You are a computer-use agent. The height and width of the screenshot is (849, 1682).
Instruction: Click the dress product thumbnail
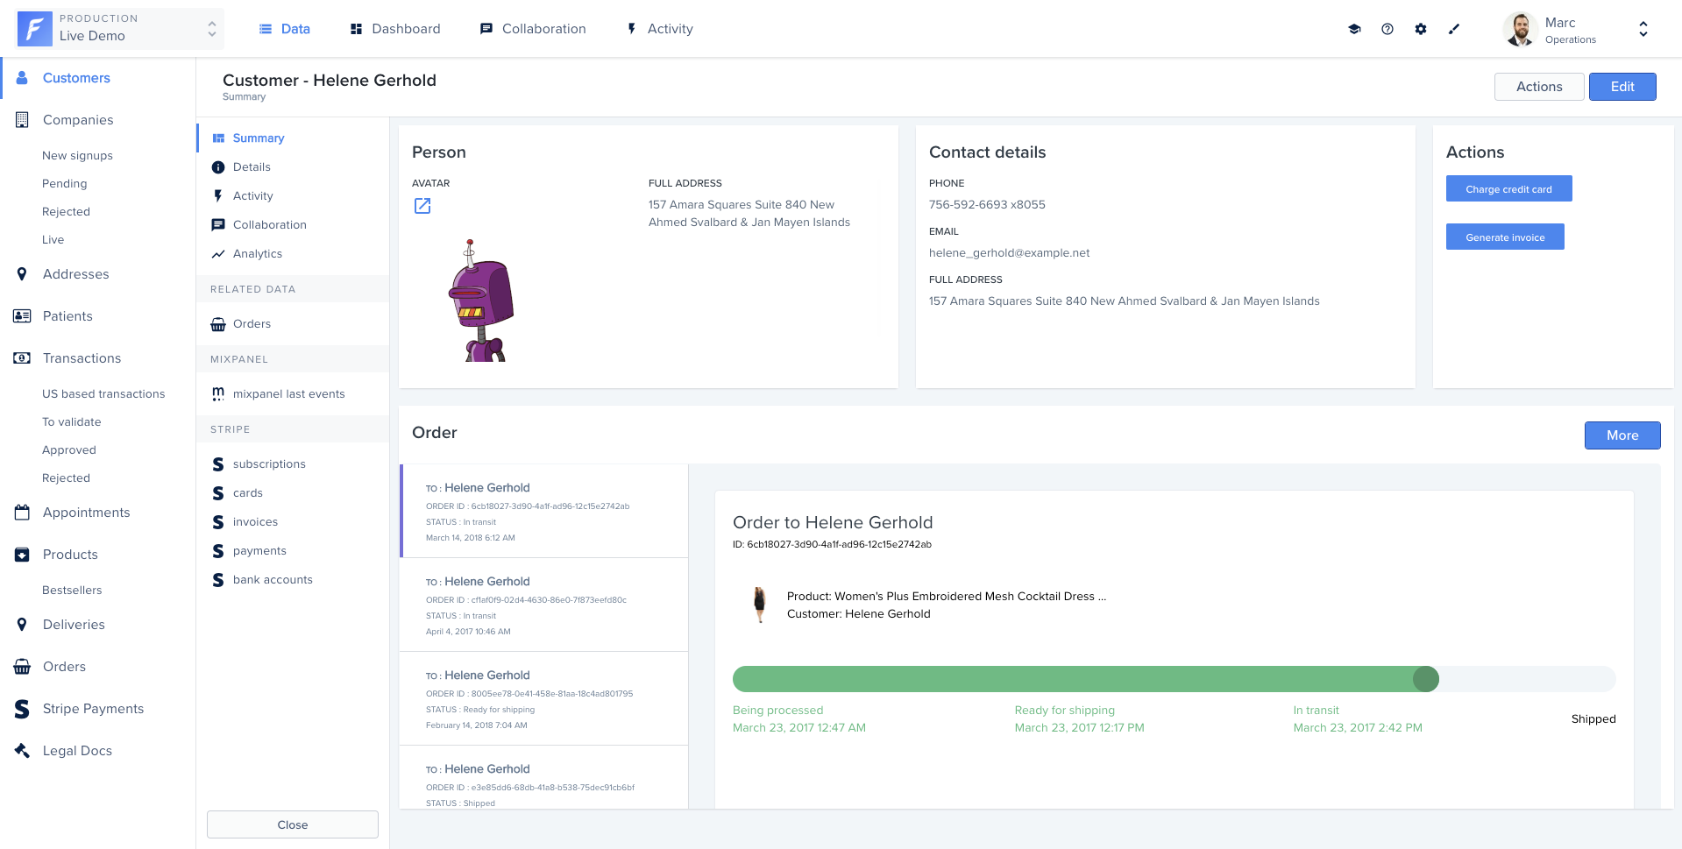point(760,605)
